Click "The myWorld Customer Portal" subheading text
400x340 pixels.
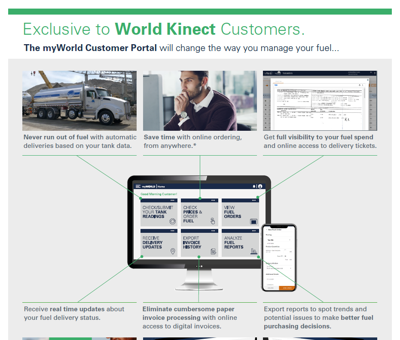click(90, 48)
